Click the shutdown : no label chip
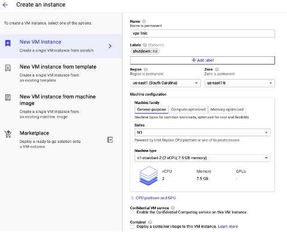The image size is (287, 232). coord(145,51)
